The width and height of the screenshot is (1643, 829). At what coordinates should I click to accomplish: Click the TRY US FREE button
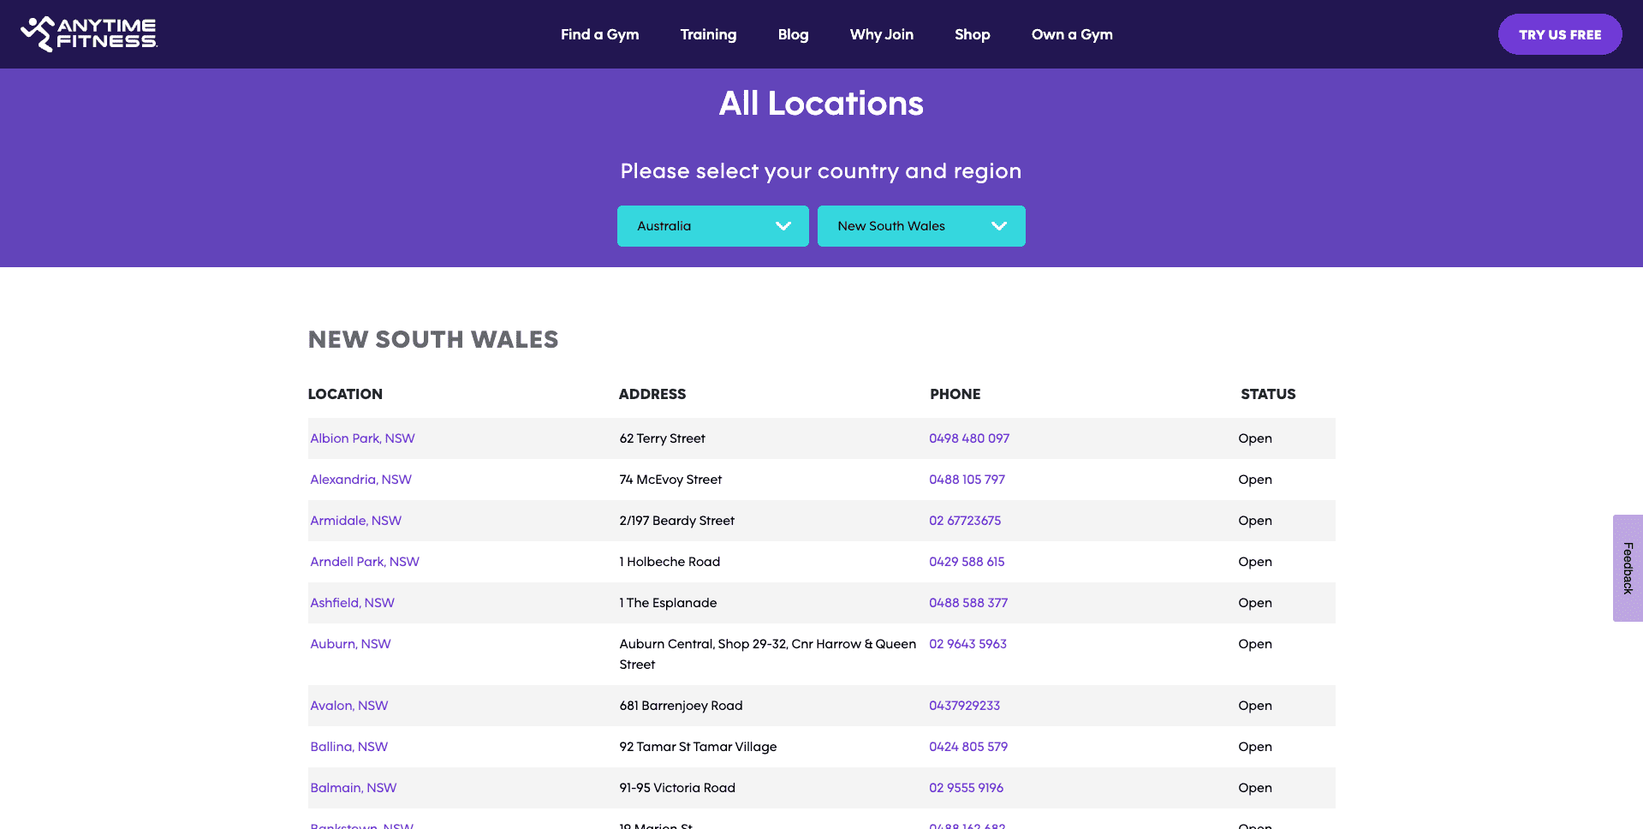(x=1559, y=34)
